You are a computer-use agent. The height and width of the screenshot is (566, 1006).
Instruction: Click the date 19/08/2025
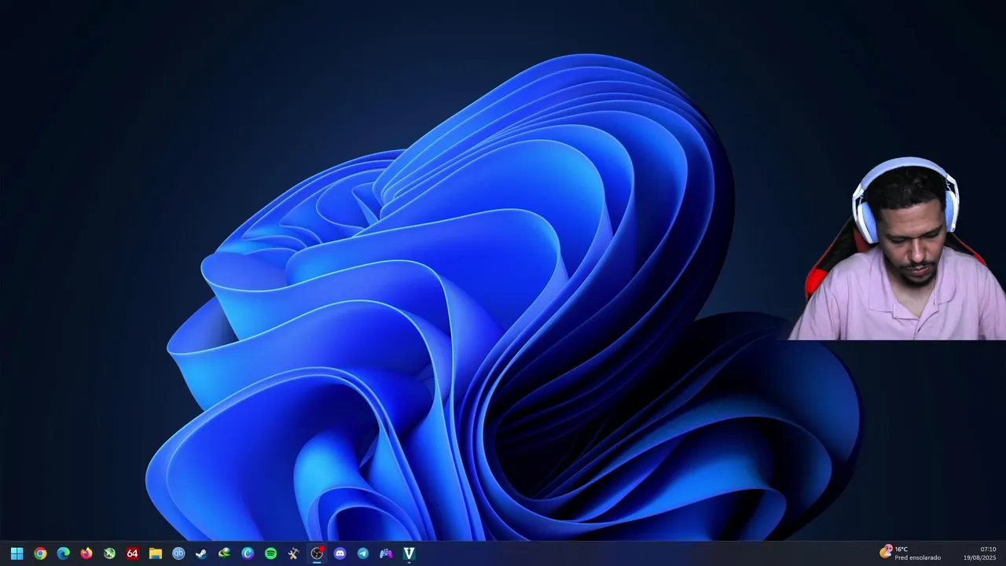click(980, 557)
